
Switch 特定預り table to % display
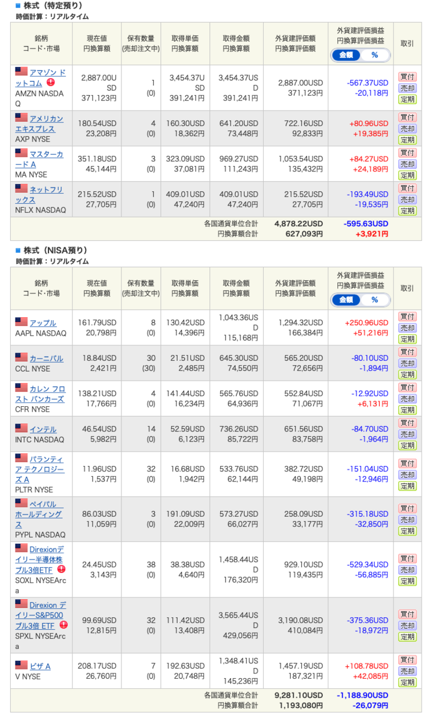tap(375, 55)
